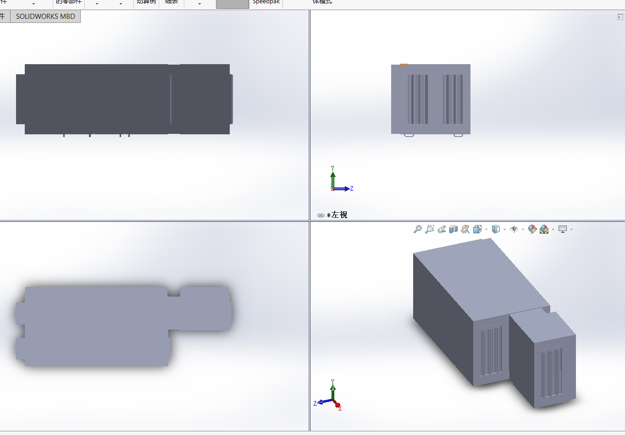Select the model in the left view pane
This screenshot has width=625, height=435.
[431, 99]
